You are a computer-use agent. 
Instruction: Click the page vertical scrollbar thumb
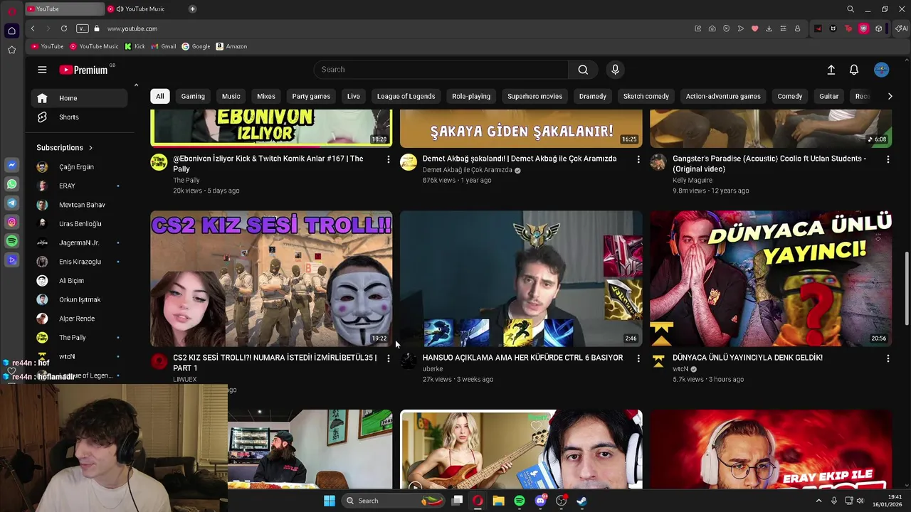(x=907, y=287)
